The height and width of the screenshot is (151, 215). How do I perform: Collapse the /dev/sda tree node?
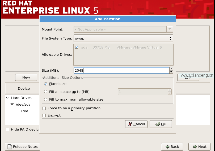(x=12, y=104)
